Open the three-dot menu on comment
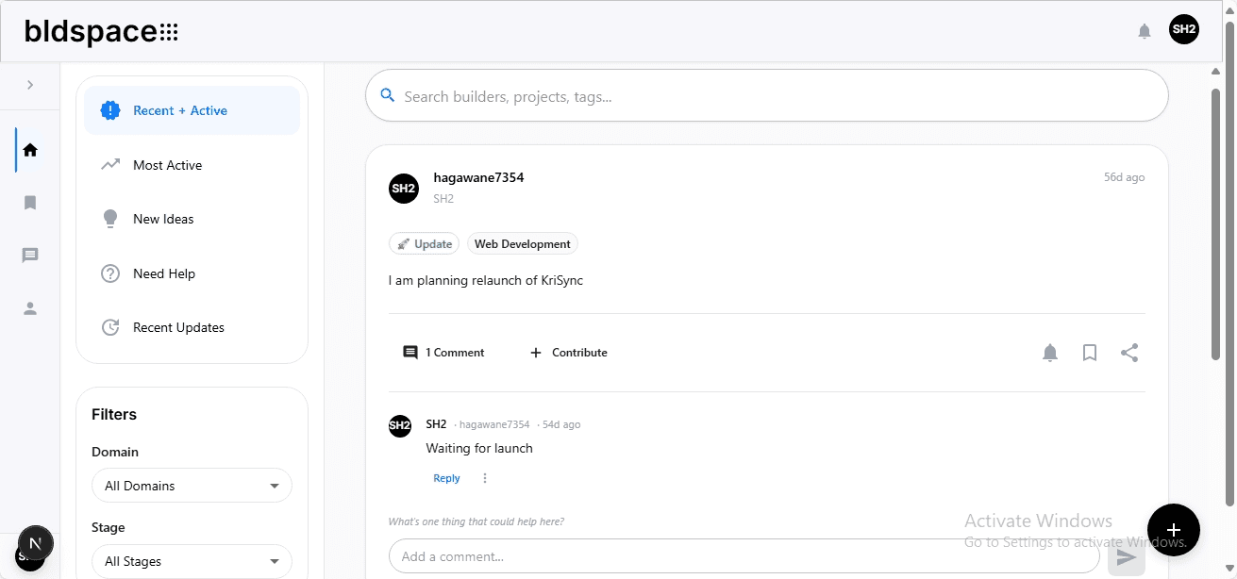This screenshot has height=579, width=1237. (x=485, y=478)
